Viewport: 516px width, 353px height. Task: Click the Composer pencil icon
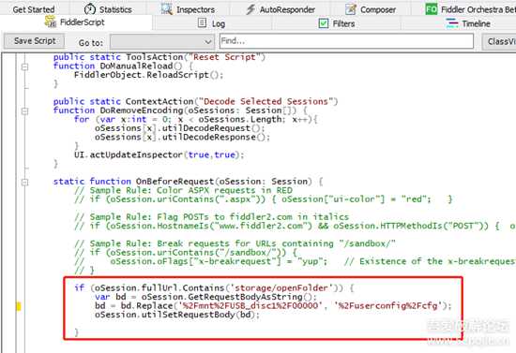click(351, 9)
